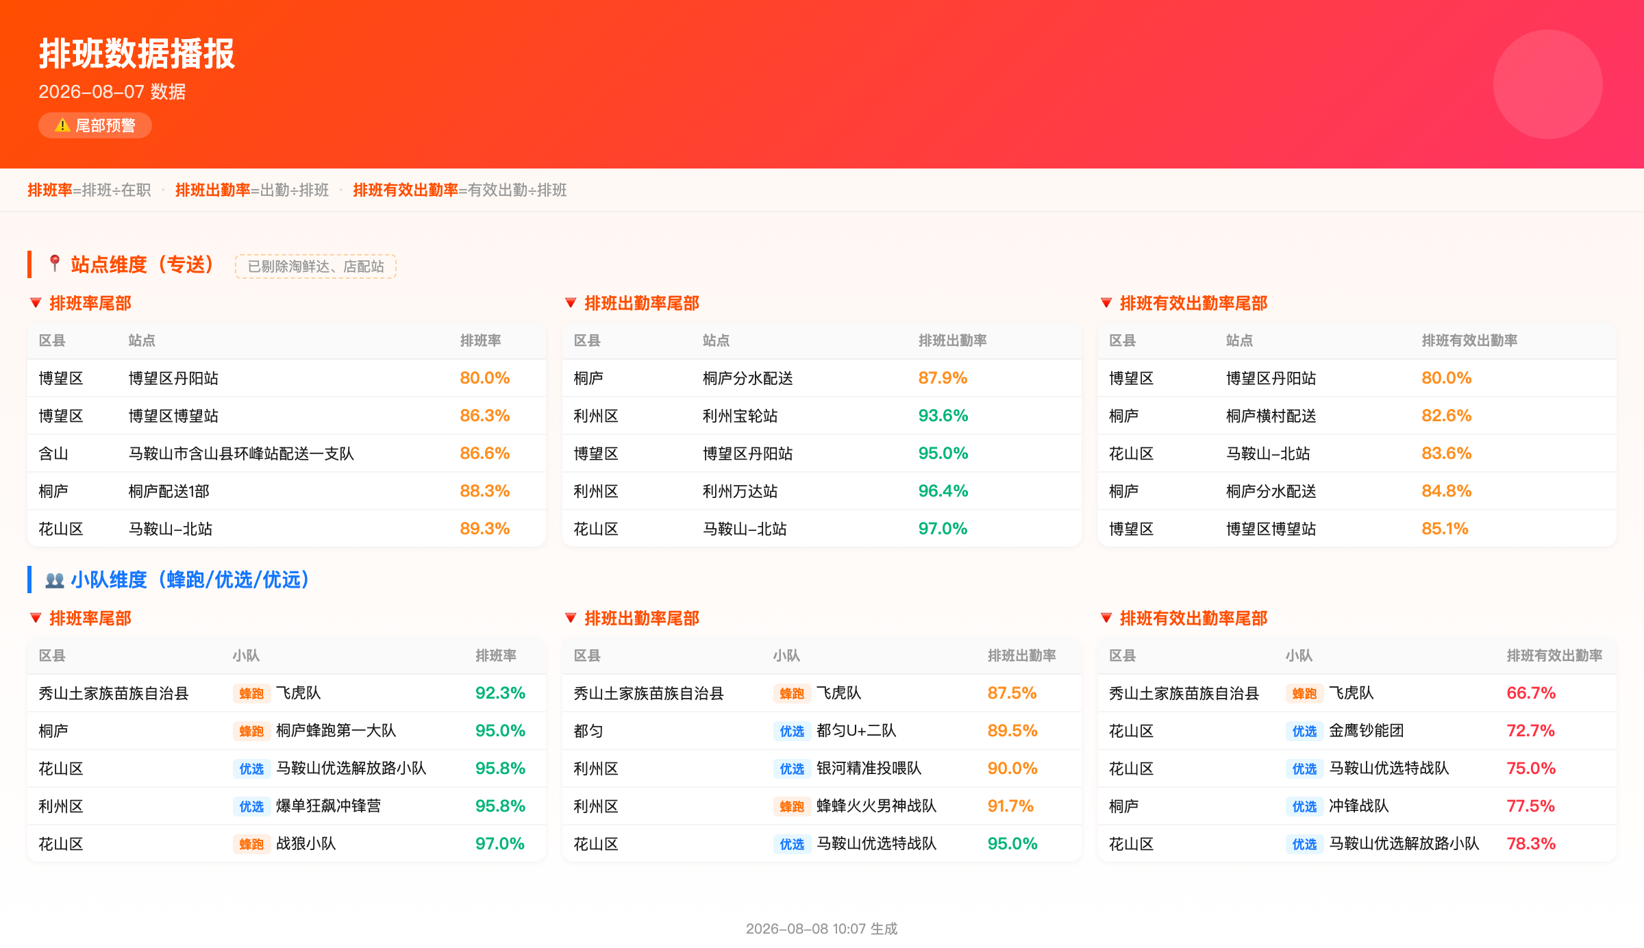
Task: Click the 蜂蜂火火男神战队 team name
Action: point(877,806)
